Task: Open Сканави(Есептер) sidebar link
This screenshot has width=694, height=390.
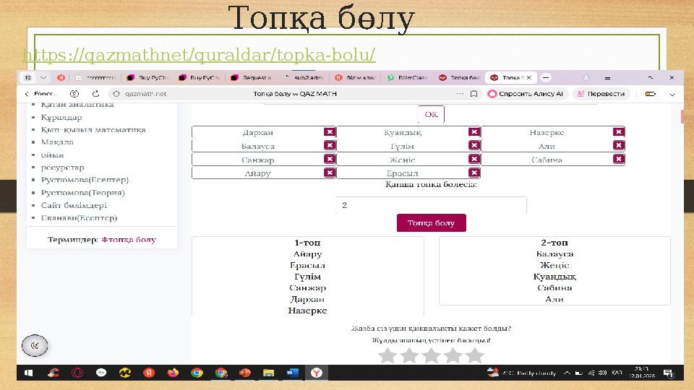Action: pyautogui.click(x=80, y=217)
